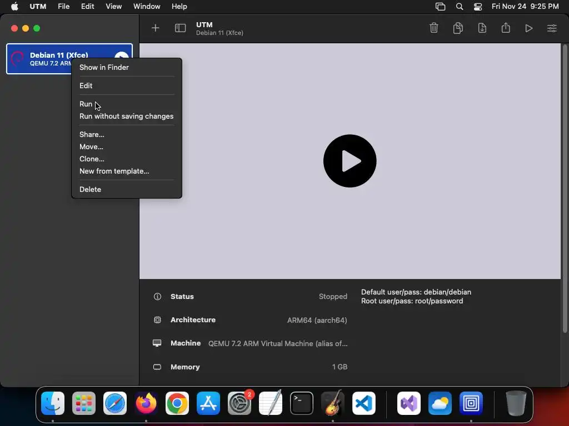Open App Store from the Dock
Screen dimensions: 569x426
[x=208, y=403]
